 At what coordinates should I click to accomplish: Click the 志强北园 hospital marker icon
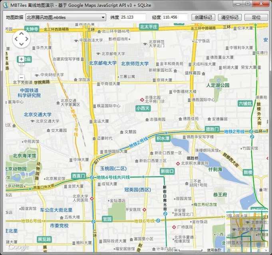142,100
